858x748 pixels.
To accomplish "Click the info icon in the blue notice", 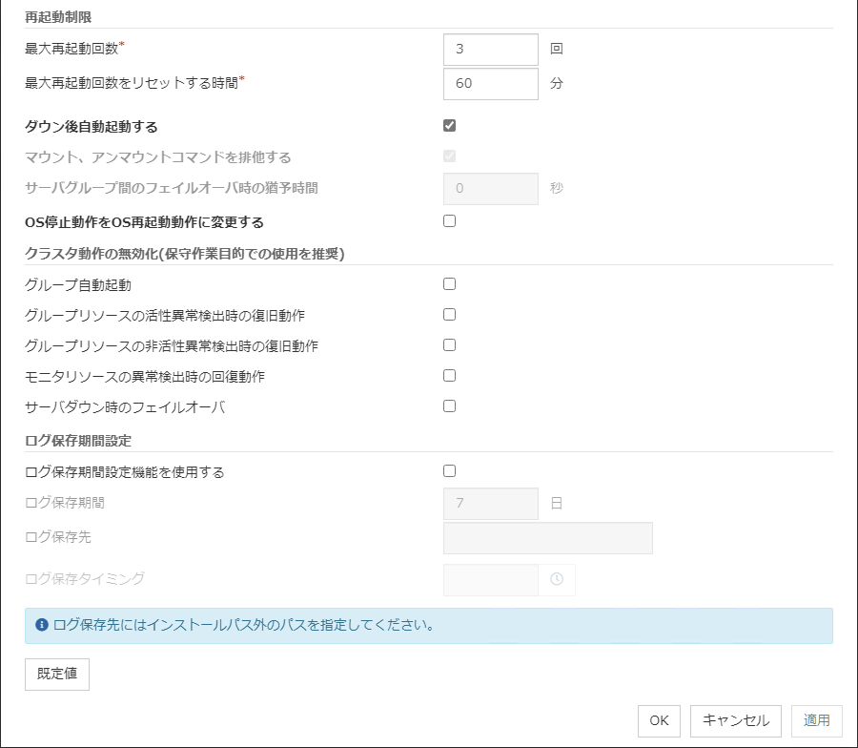I will coord(42,626).
